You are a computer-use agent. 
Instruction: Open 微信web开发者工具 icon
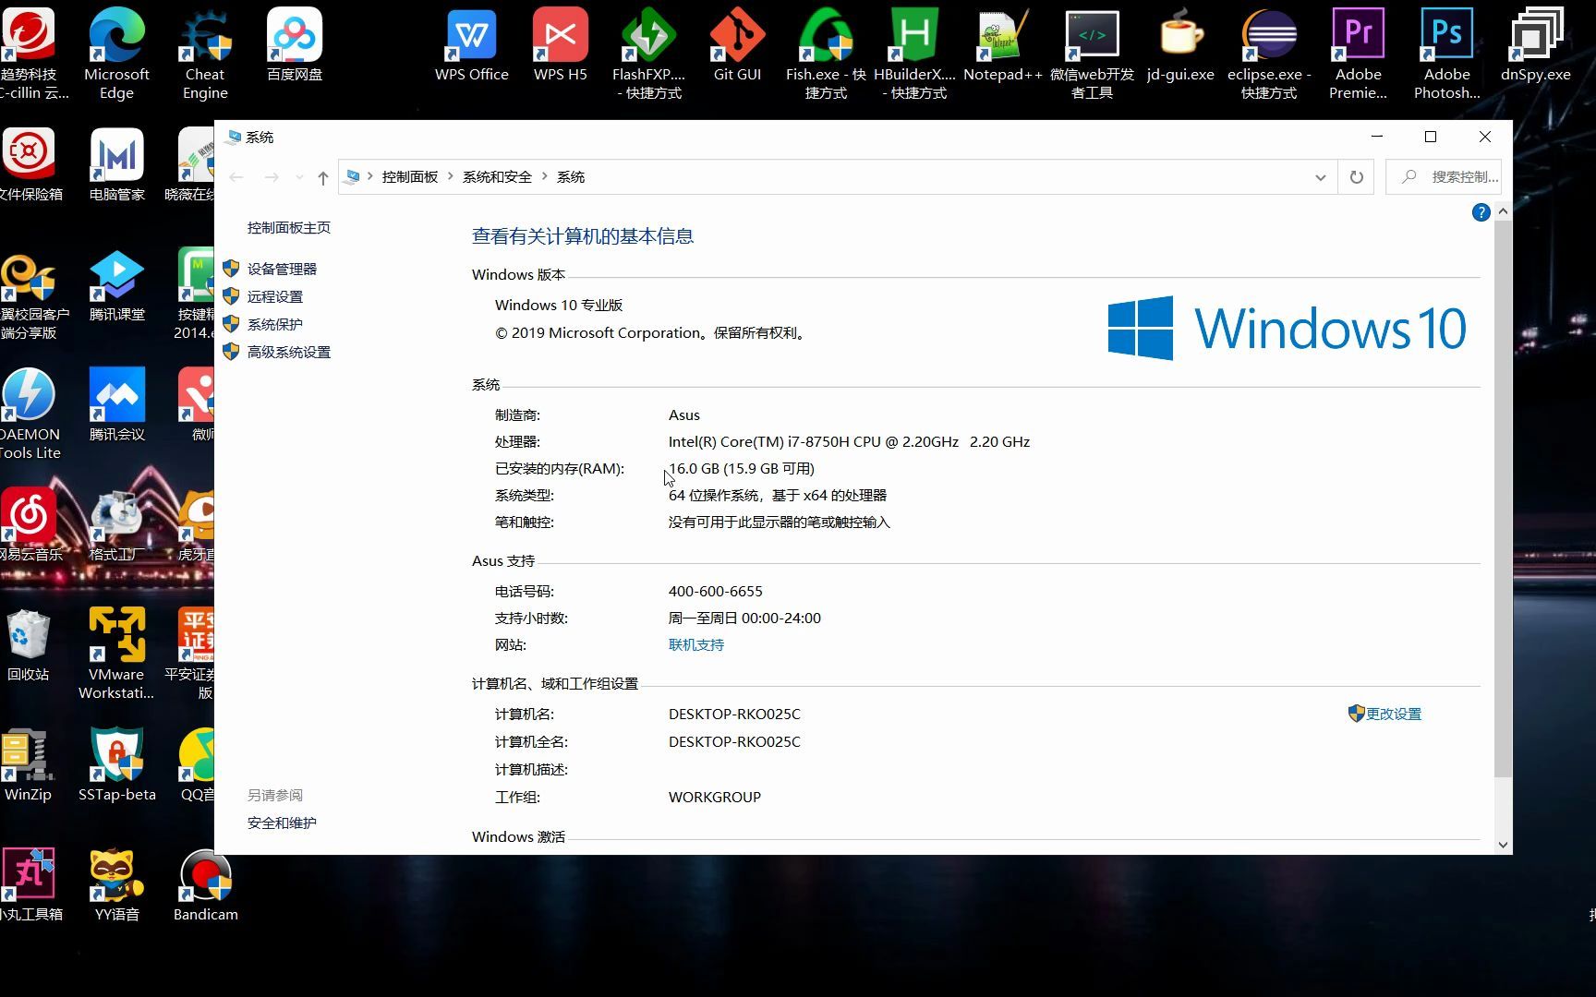[1092, 54]
